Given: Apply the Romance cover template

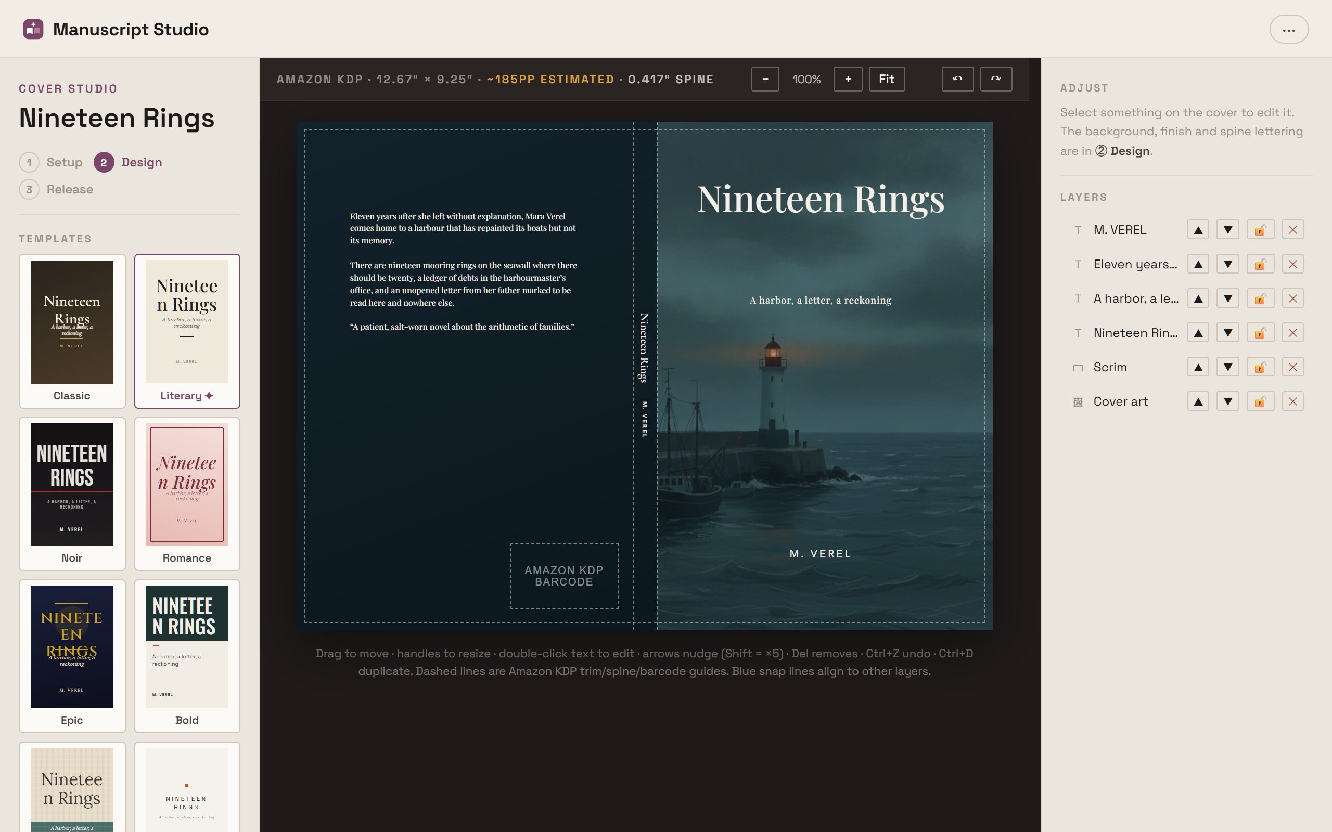Looking at the screenshot, I should [187, 493].
